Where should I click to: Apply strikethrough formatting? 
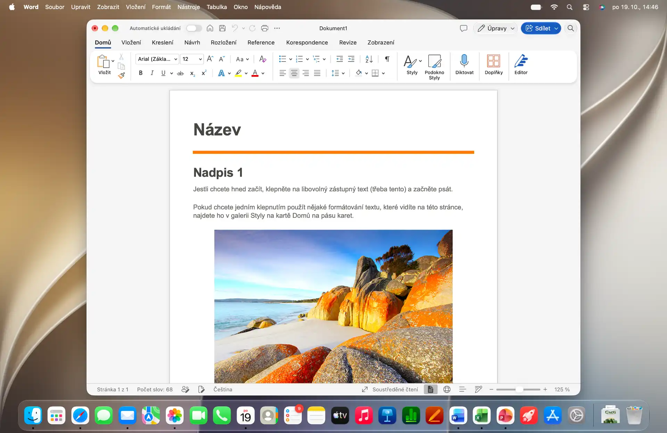pos(180,73)
